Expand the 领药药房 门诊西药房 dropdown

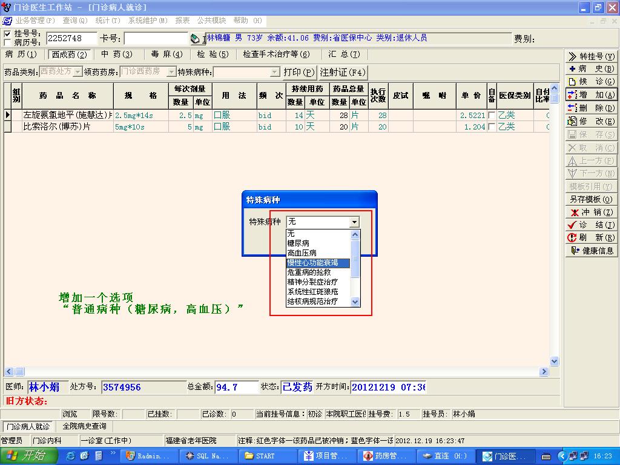click(171, 71)
